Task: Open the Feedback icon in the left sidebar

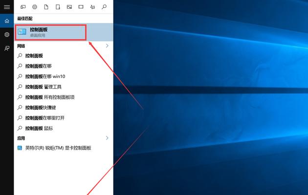Action: click(7, 48)
